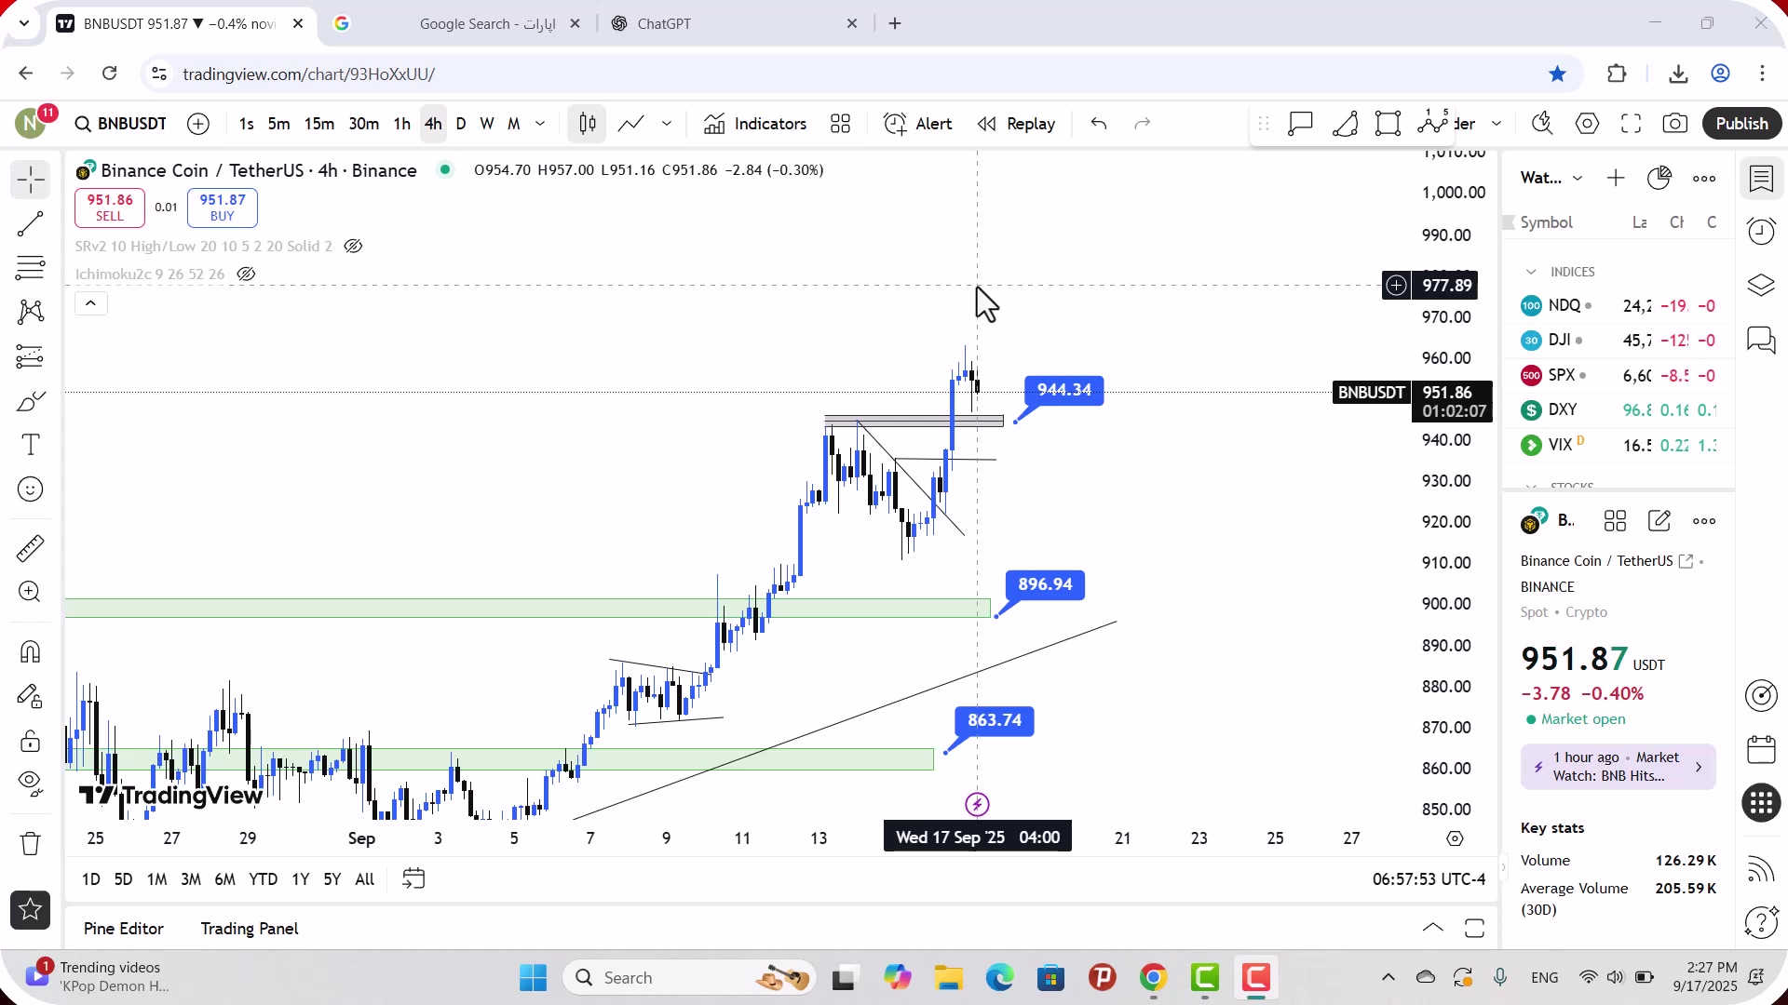
Task: Activate the zoom in tool
Action: (31, 592)
